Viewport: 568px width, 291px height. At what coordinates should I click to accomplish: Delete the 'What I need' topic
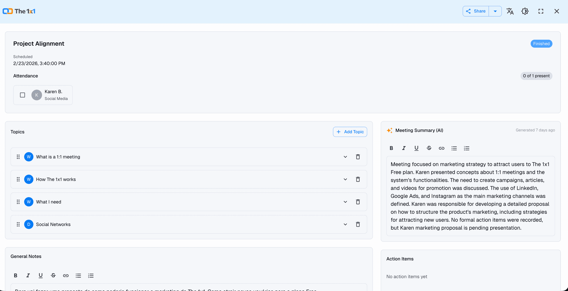click(358, 202)
